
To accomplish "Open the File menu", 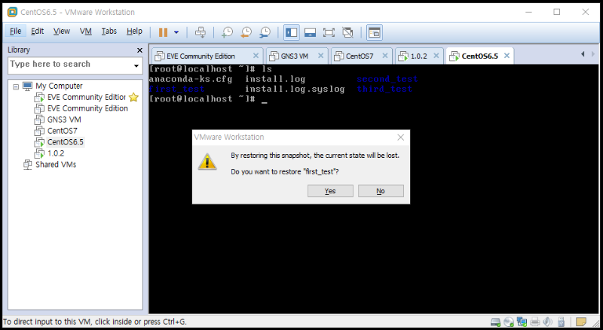I will [15, 31].
